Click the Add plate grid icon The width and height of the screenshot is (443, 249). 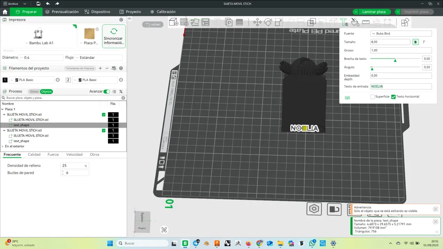point(184,22)
